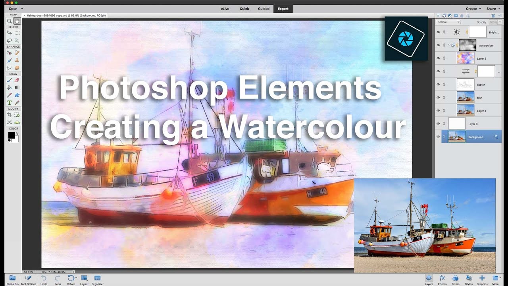The width and height of the screenshot is (508, 286).
Task: Toggle visibility of Layer 2
Action: coord(438,58)
